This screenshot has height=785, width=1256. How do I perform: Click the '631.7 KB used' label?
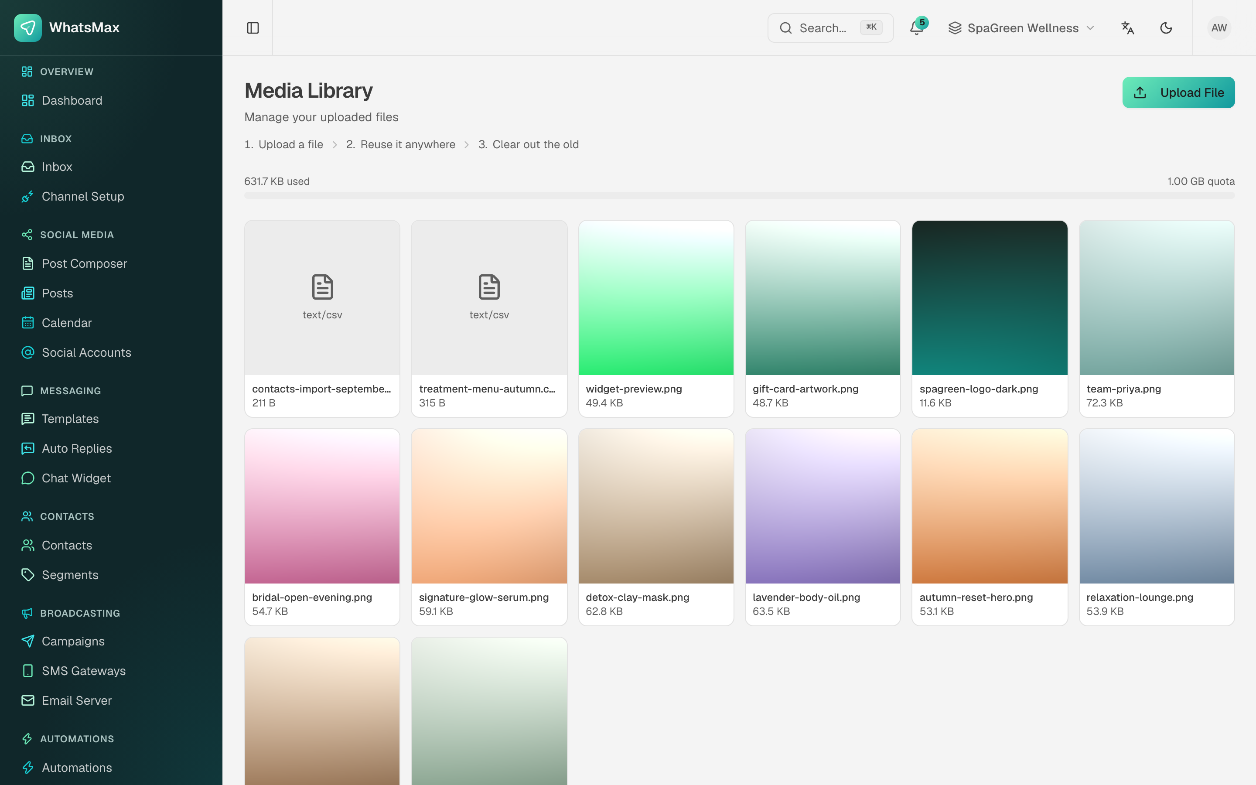point(276,181)
